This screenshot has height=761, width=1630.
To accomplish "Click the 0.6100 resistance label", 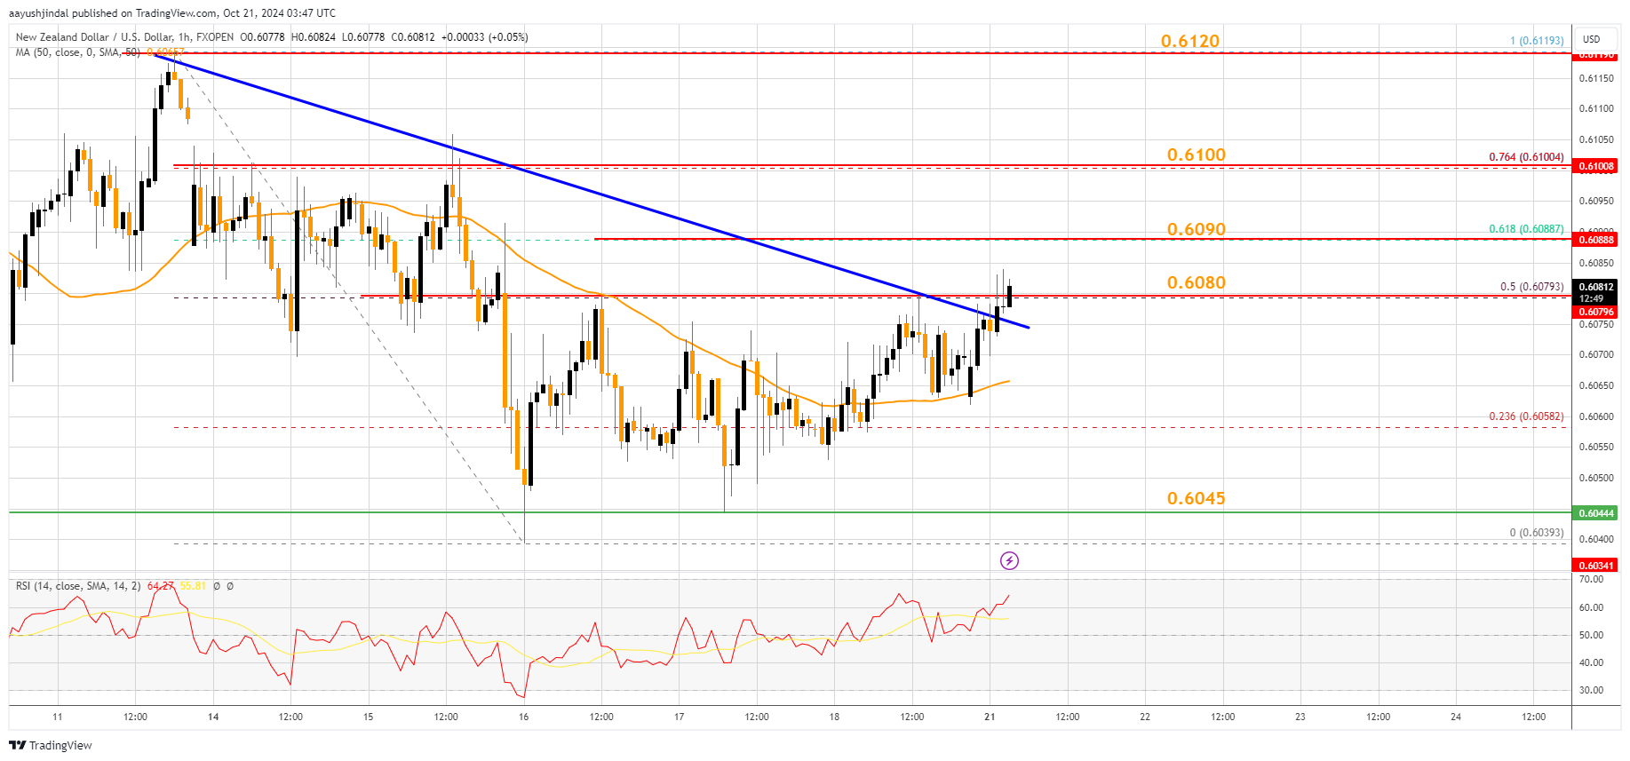I will 1197,155.
